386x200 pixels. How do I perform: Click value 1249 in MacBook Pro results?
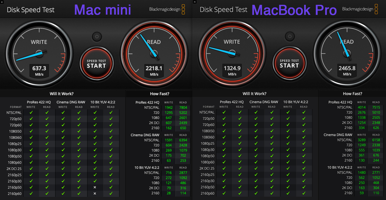(362, 145)
